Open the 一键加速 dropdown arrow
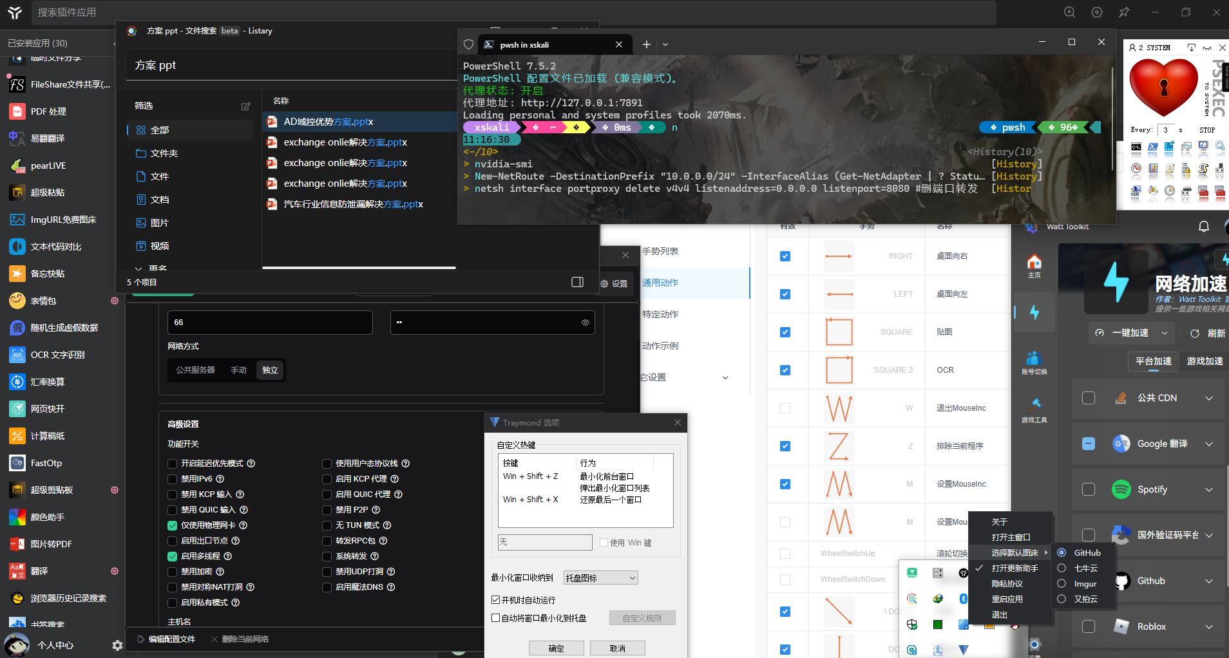Image resolution: width=1229 pixels, height=658 pixels. (1165, 333)
